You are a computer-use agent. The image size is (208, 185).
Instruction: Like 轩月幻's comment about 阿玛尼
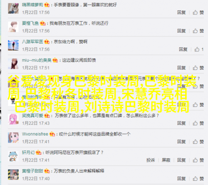[x=198, y=160]
